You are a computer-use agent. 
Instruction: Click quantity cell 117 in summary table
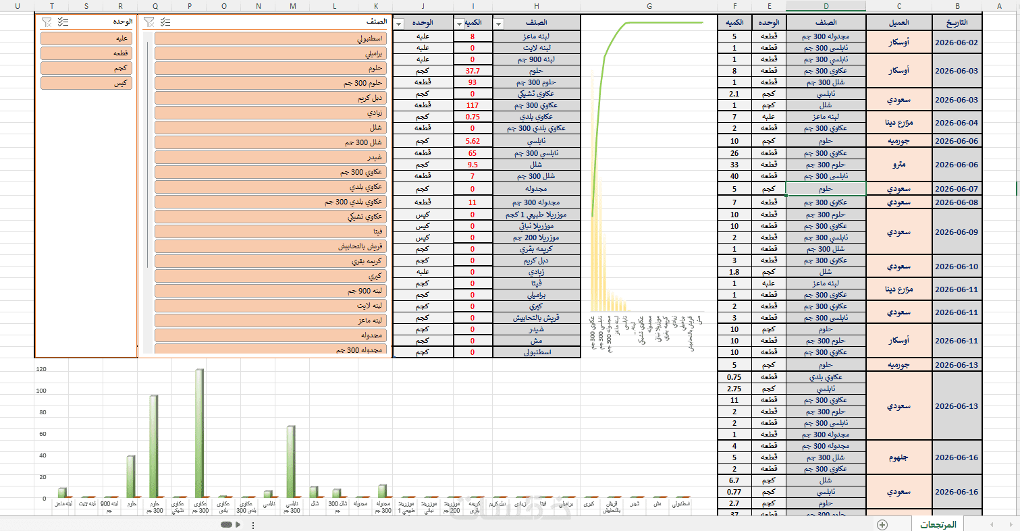(x=473, y=105)
